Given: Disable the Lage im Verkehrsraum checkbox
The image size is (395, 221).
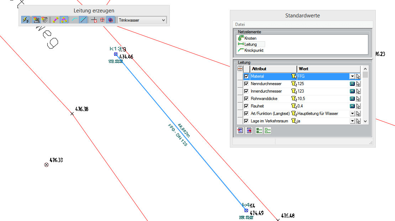Looking at the screenshot, I should [x=246, y=121].
